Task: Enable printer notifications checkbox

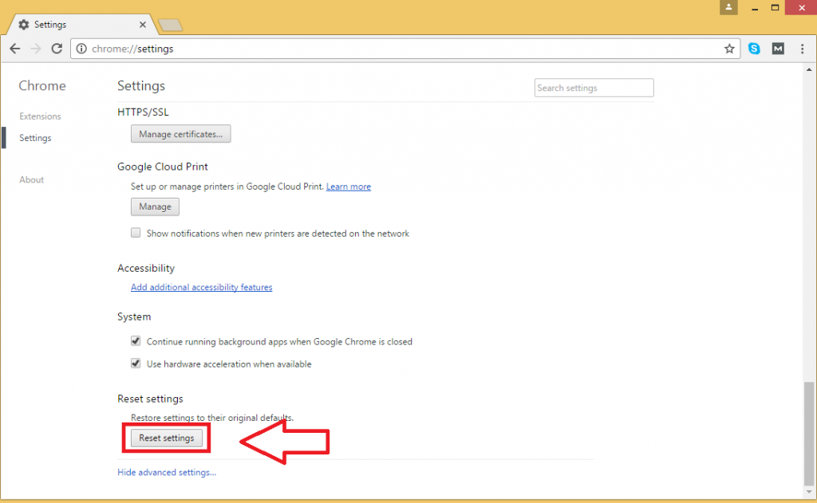Action: point(136,234)
